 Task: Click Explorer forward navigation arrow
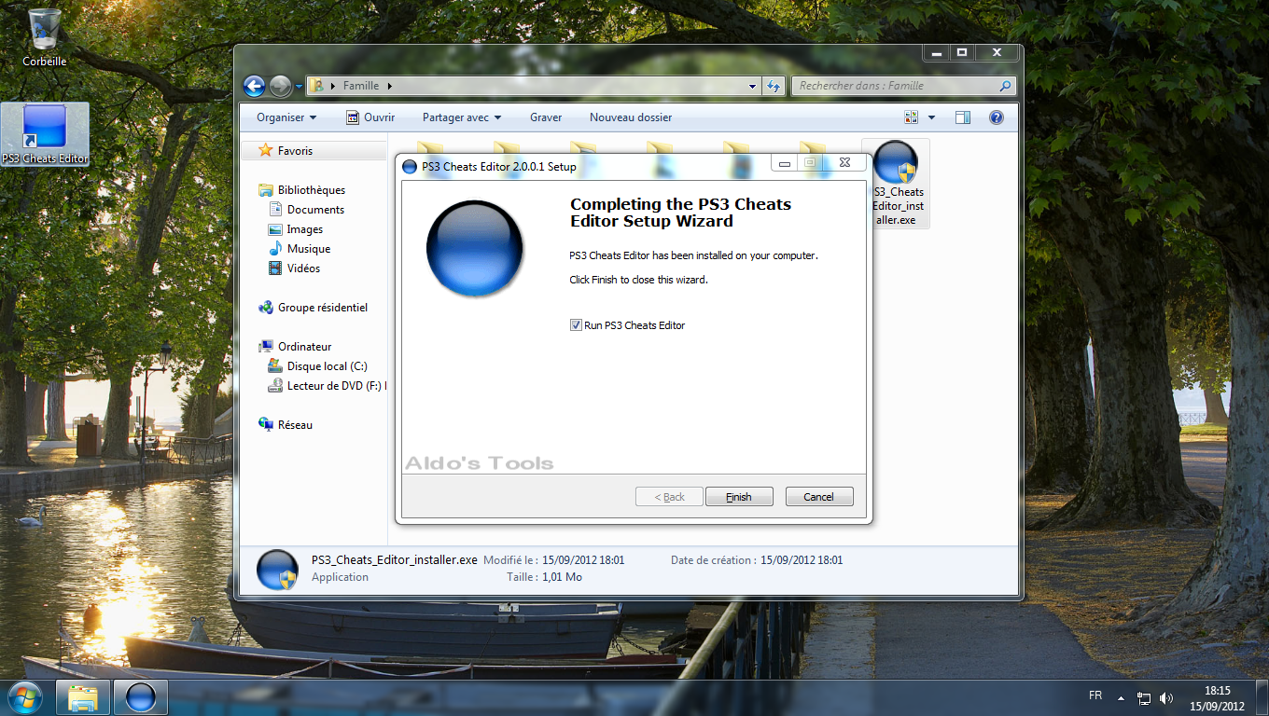click(280, 86)
